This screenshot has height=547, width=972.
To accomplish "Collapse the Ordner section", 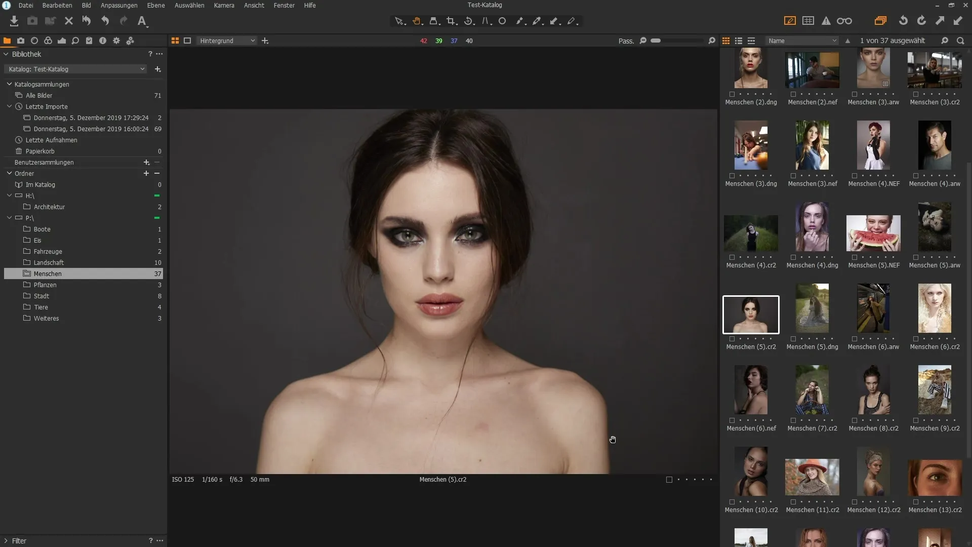I will pos(9,173).
